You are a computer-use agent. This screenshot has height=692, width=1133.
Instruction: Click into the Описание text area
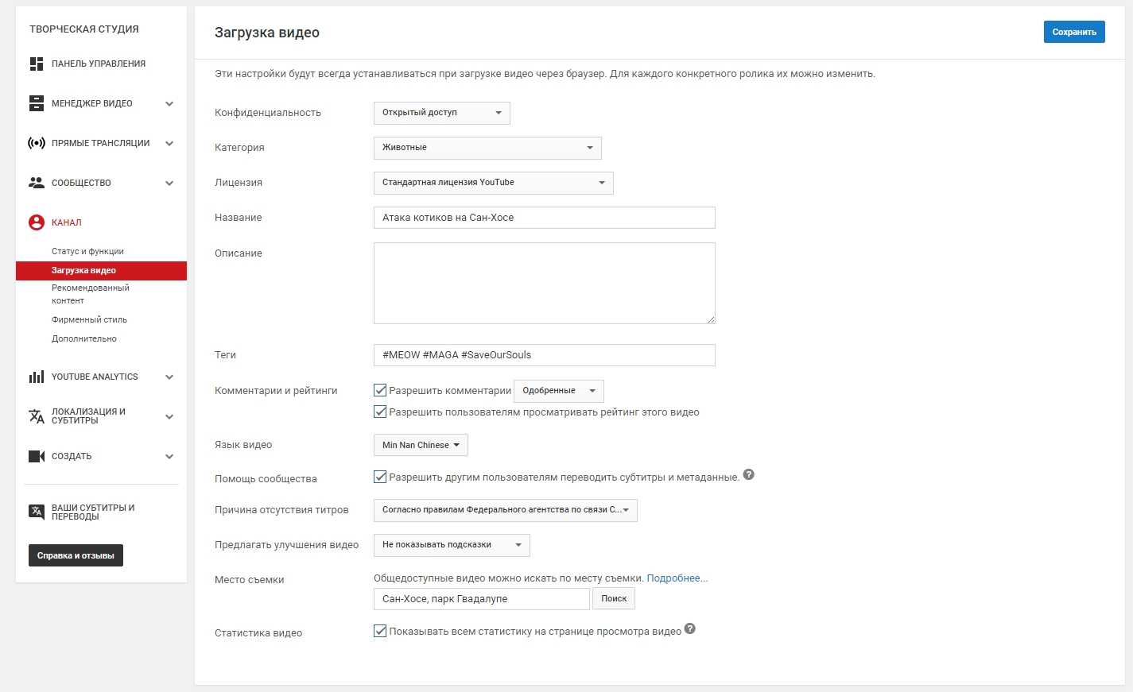[544, 283]
